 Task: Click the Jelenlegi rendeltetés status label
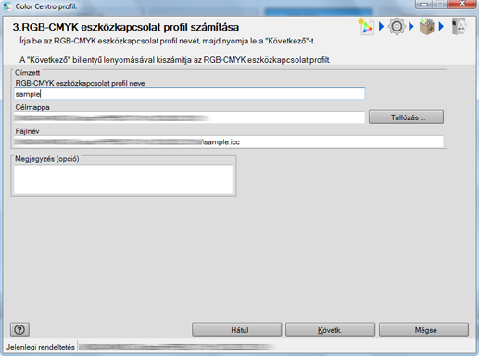click(x=41, y=347)
